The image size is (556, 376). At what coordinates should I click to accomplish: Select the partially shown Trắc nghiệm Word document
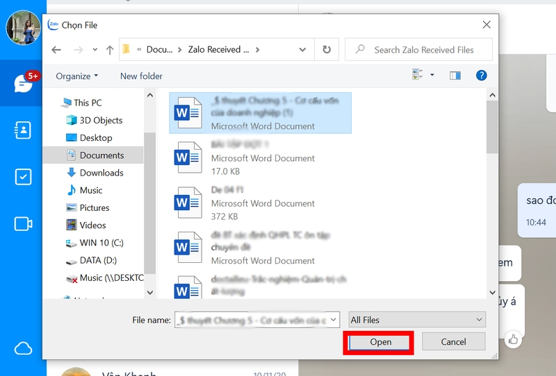tap(260, 285)
